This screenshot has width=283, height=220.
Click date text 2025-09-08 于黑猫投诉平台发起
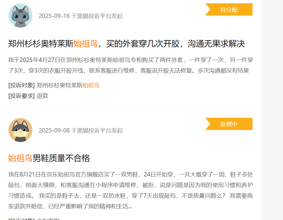pyautogui.click(x=81, y=130)
